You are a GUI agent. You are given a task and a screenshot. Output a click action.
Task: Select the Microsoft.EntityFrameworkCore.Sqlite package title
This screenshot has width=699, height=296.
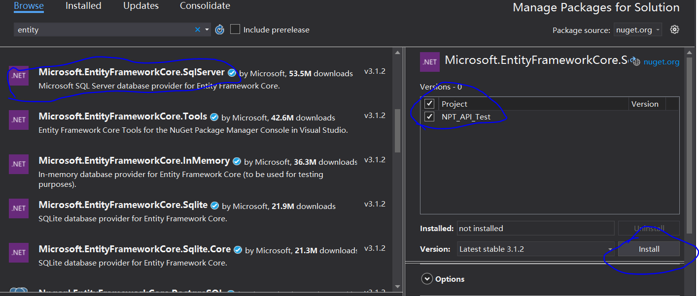[x=123, y=205]
